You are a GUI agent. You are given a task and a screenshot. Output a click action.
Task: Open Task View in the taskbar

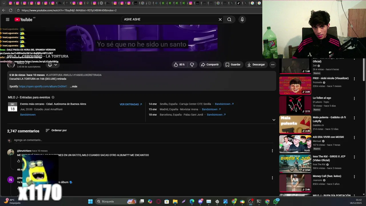tap(142, 201)
